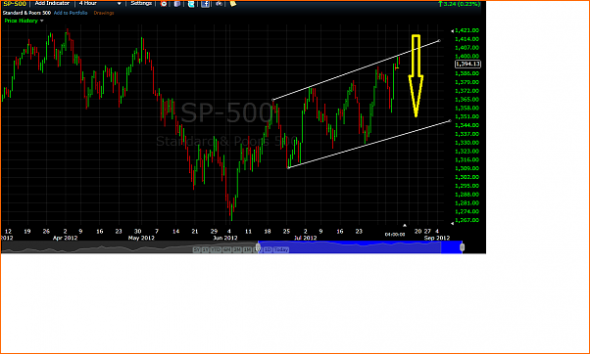Click the small triangle marker above time axis

(405, 226)
